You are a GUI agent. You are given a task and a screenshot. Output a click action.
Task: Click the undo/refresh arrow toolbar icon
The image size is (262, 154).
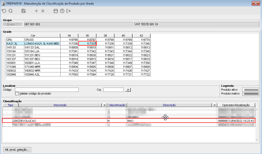(x=4, y=11)
